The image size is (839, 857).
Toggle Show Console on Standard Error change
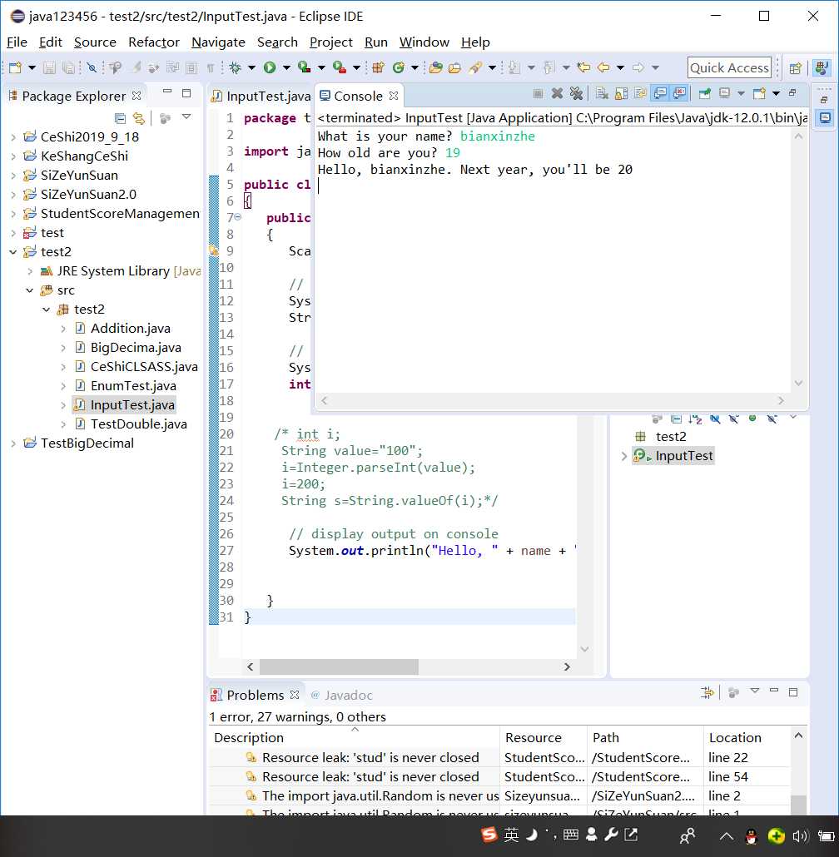[x=679, y=93]
